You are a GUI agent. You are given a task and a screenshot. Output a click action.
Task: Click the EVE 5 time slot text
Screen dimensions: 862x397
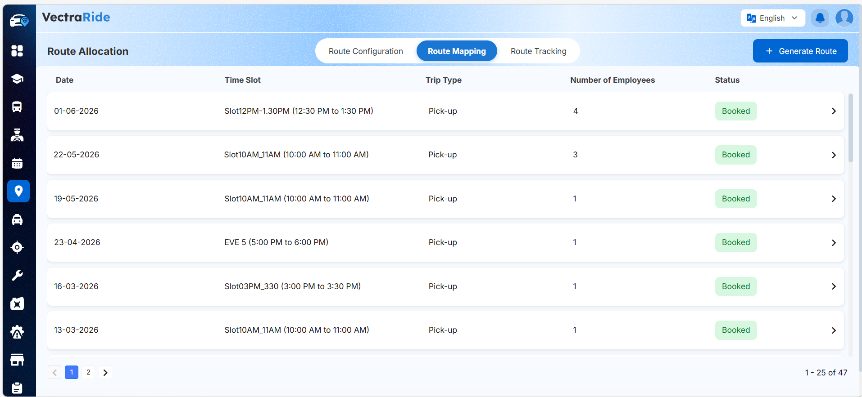coord(277,242)
